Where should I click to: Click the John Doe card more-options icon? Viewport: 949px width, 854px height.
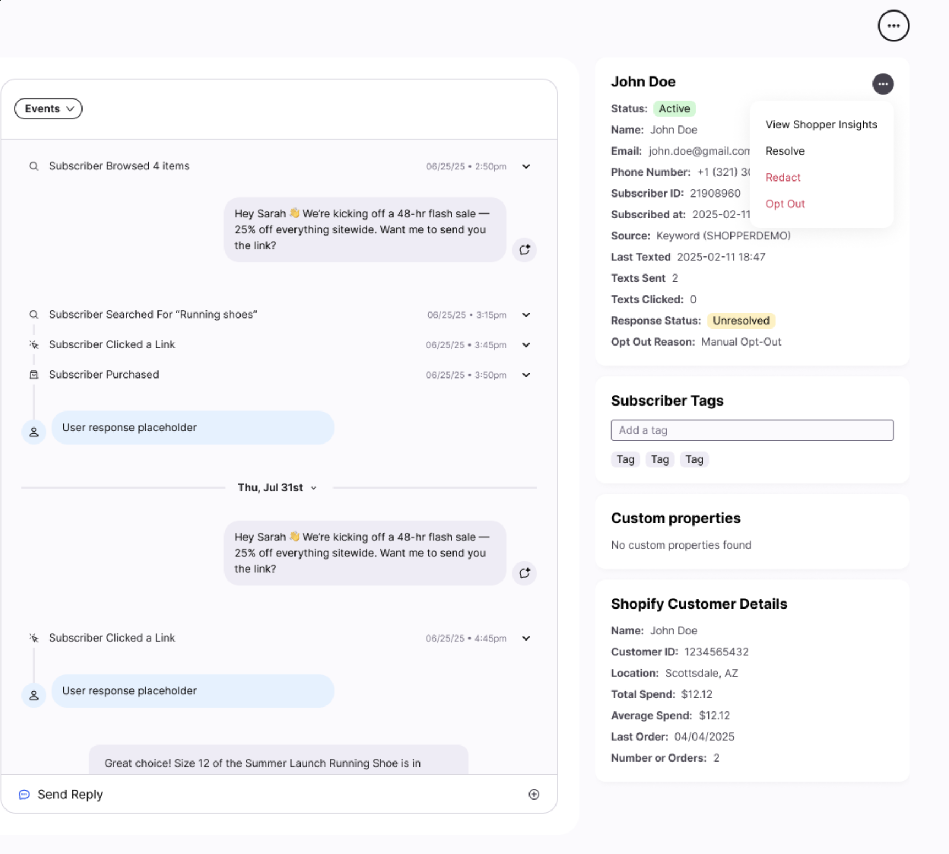pyautogui.click(x=882, y=84)
